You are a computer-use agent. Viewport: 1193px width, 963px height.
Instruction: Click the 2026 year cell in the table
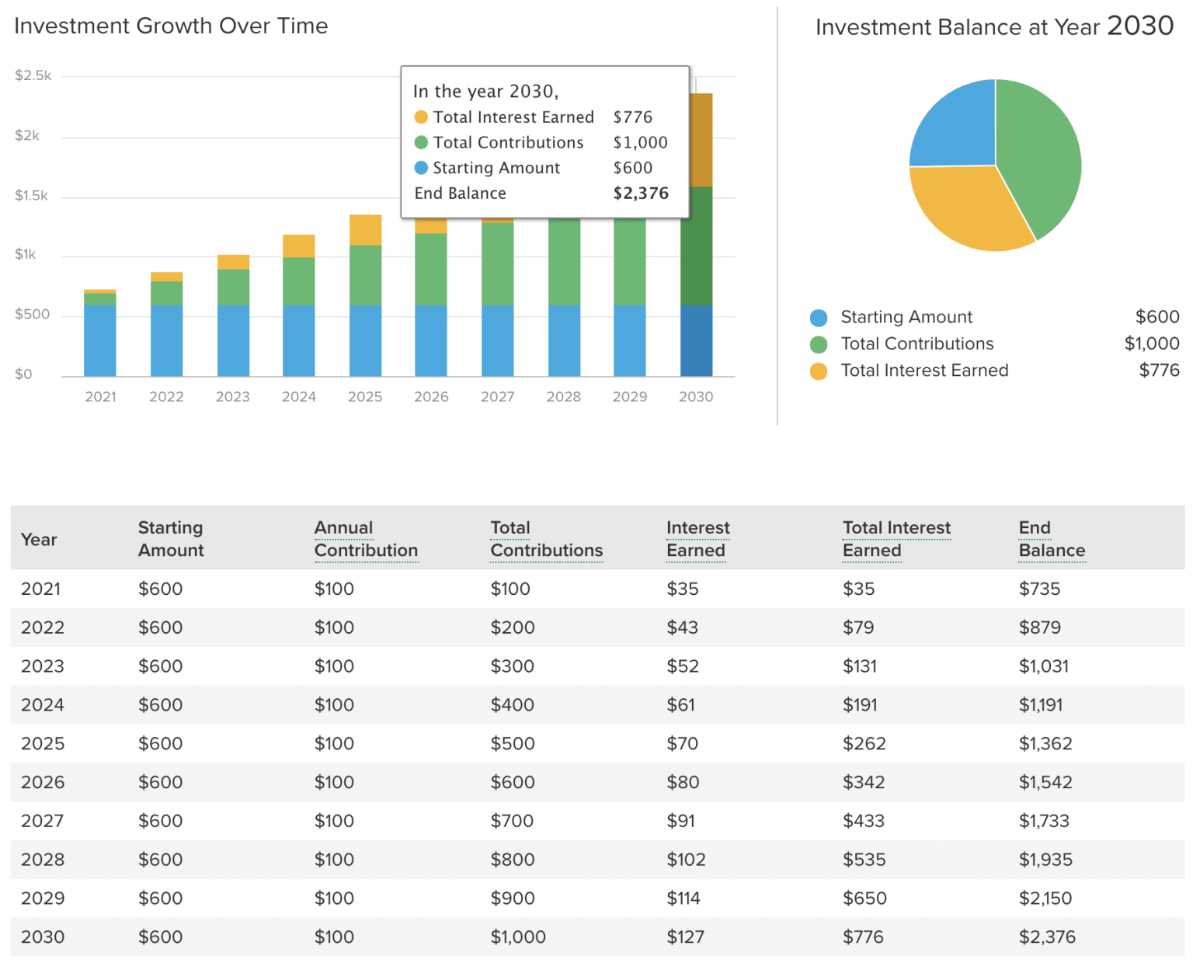43,782
